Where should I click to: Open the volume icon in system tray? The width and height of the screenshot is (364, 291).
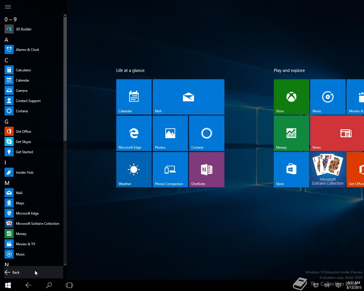coord(327,285)
